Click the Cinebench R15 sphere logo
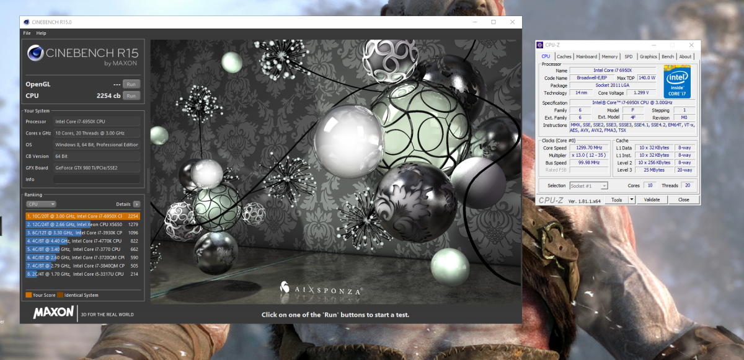The height and width of the screenshot is (360, 744). 35,53
